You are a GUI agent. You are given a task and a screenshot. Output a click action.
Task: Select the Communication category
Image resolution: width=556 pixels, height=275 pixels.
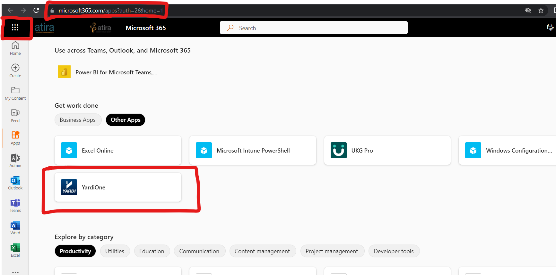click(199, 251)
